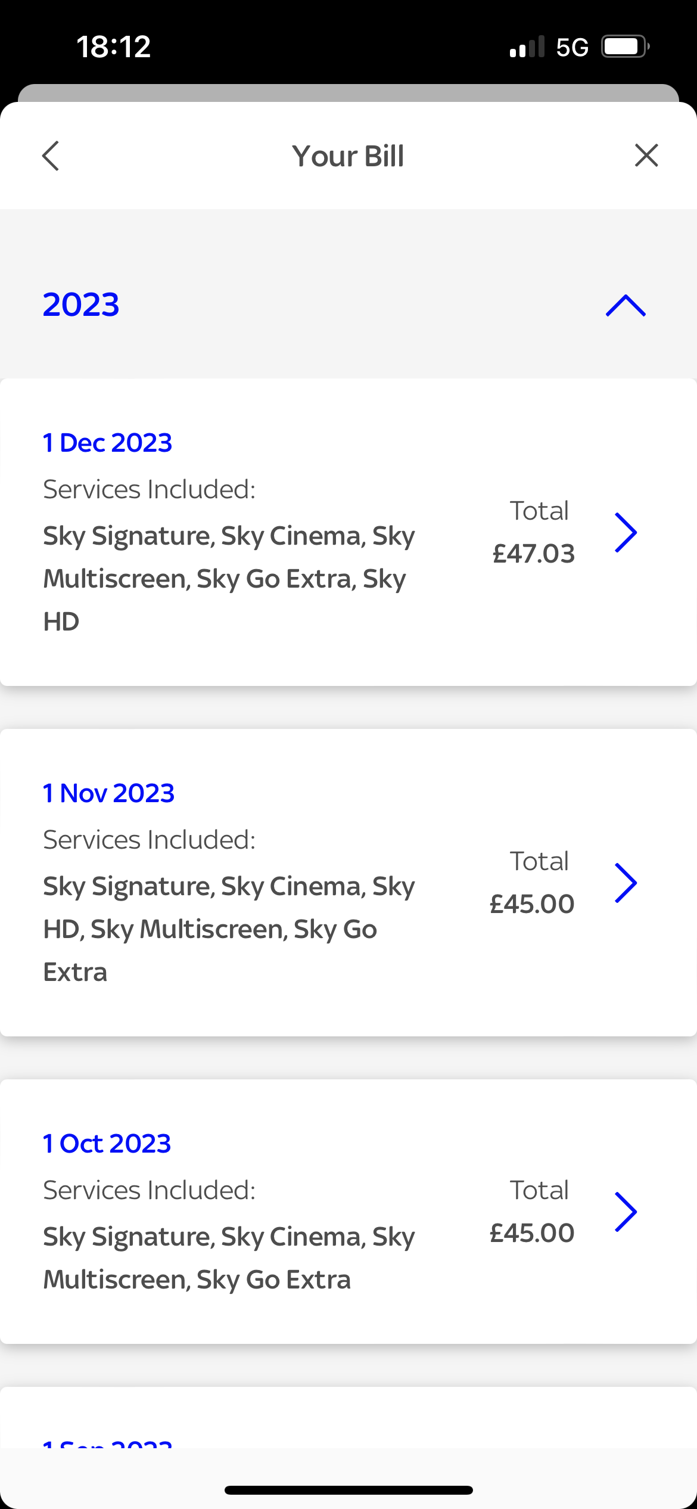The width and height of the screenshot is (697, 1509).
Task: Select the 2023 year heading
Action: [81, 305]
